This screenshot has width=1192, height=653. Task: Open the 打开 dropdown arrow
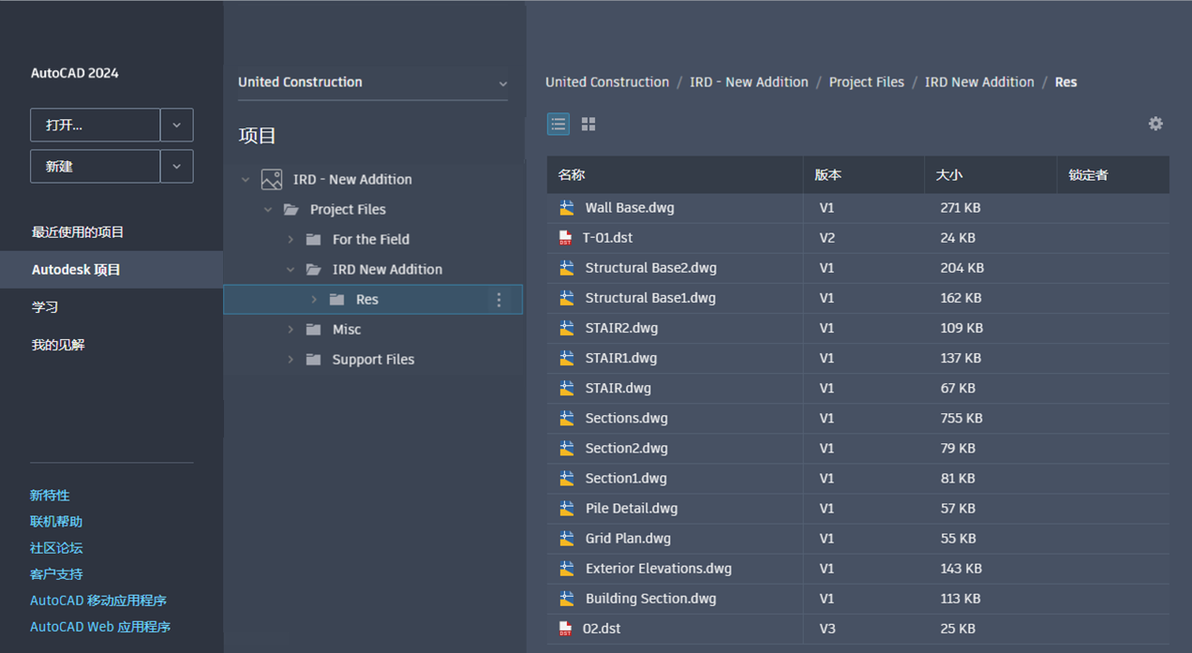tap(176, 125)
